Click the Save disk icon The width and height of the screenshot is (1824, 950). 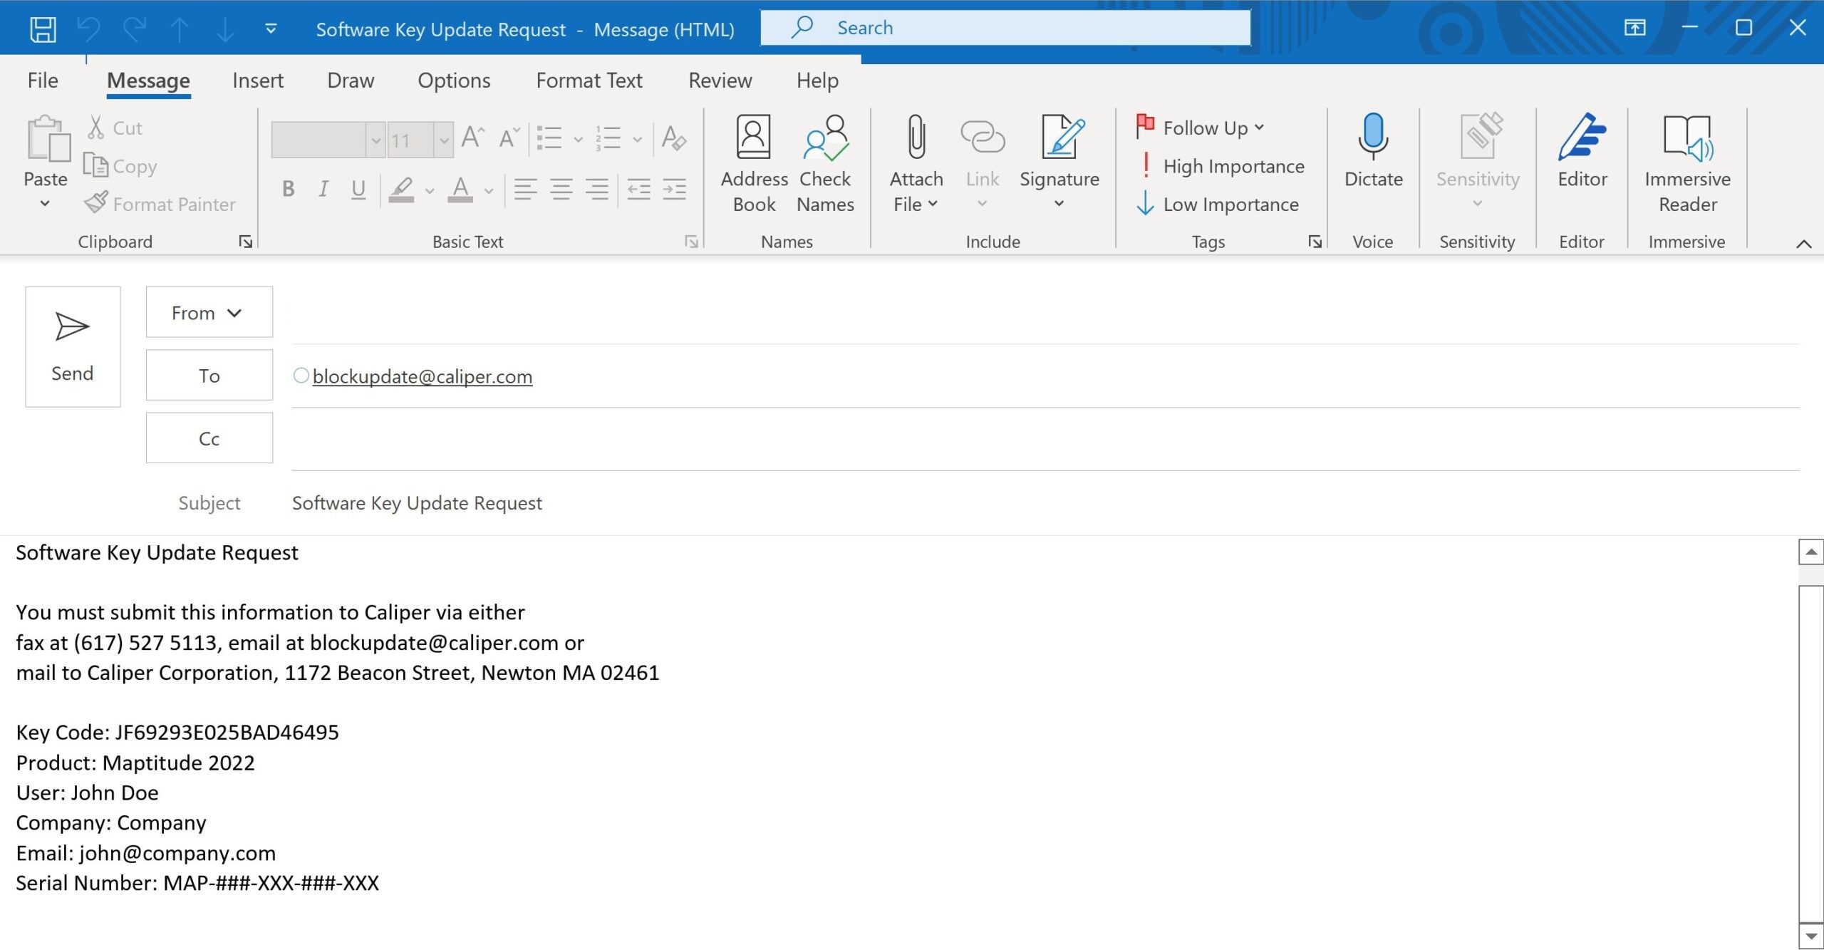coord(43,29)
